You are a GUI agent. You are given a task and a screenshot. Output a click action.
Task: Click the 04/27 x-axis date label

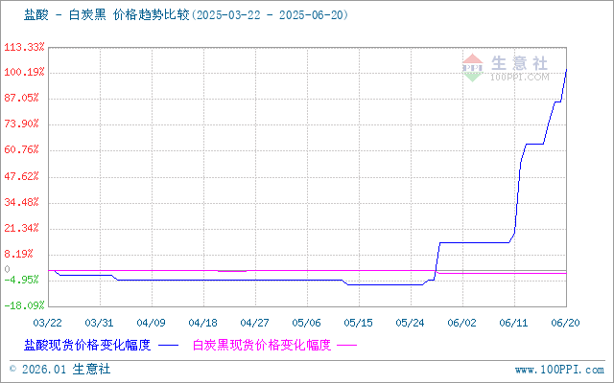254,323
